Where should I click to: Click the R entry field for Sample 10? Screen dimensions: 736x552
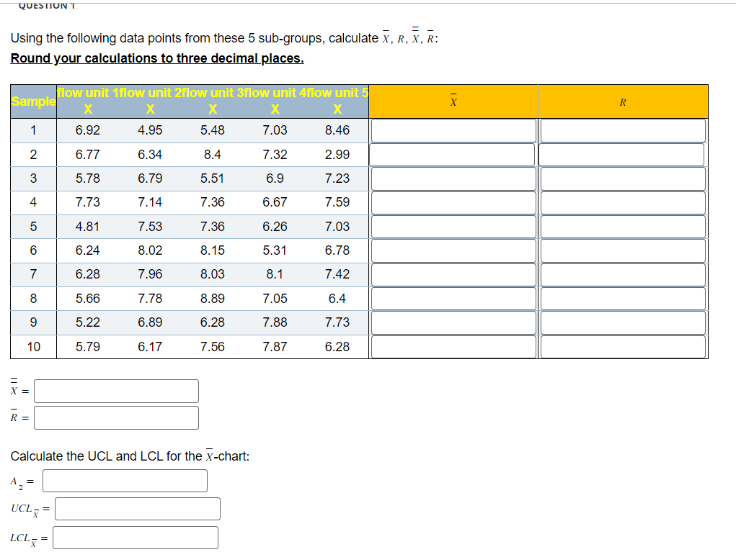coord(622,346)
